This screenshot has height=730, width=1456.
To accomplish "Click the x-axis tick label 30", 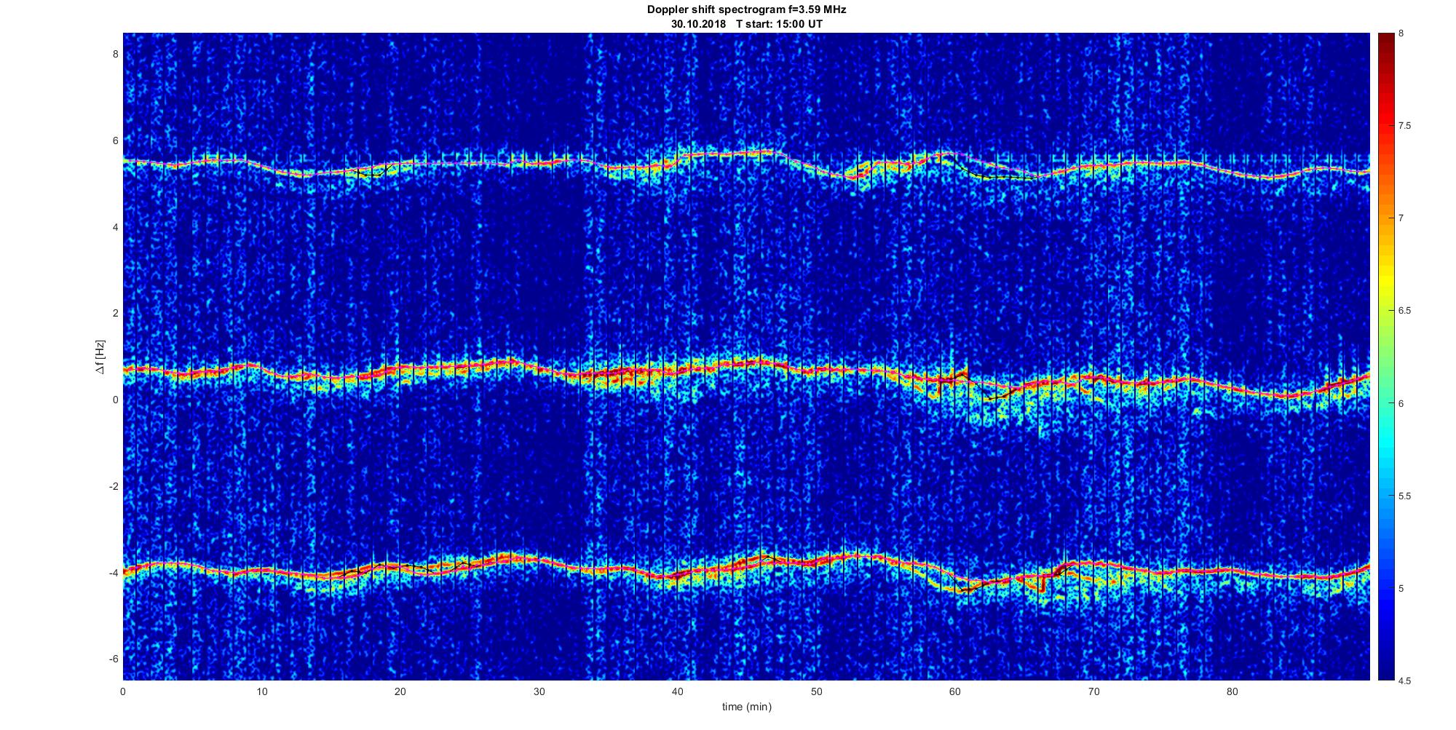I will pyautogui.click(x=539, y=691).
